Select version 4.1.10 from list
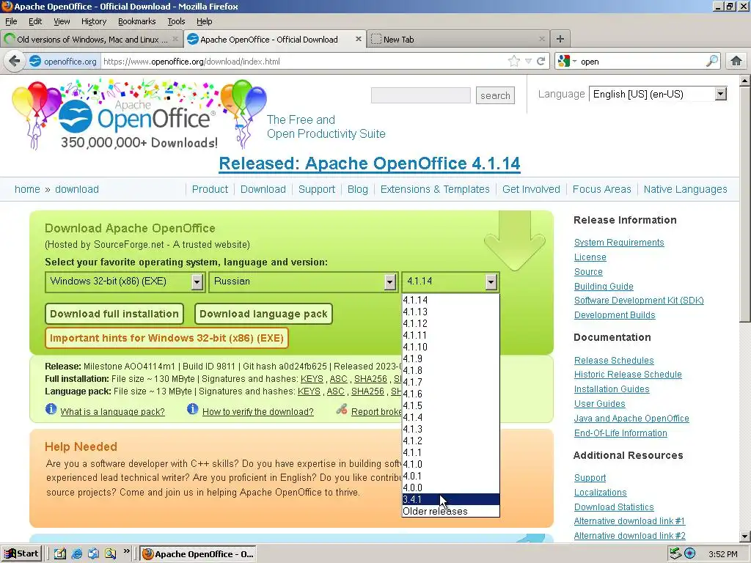Screen dimensions: 751x563 pos(451,347)
